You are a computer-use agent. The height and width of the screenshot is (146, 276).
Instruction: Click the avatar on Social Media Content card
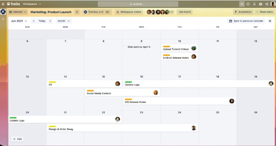tap(156, 92)
